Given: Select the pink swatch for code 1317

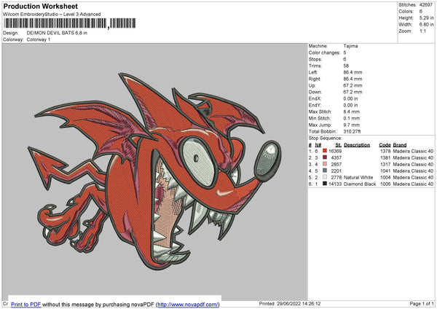Looking at the screenshot, I should (325, 164).
